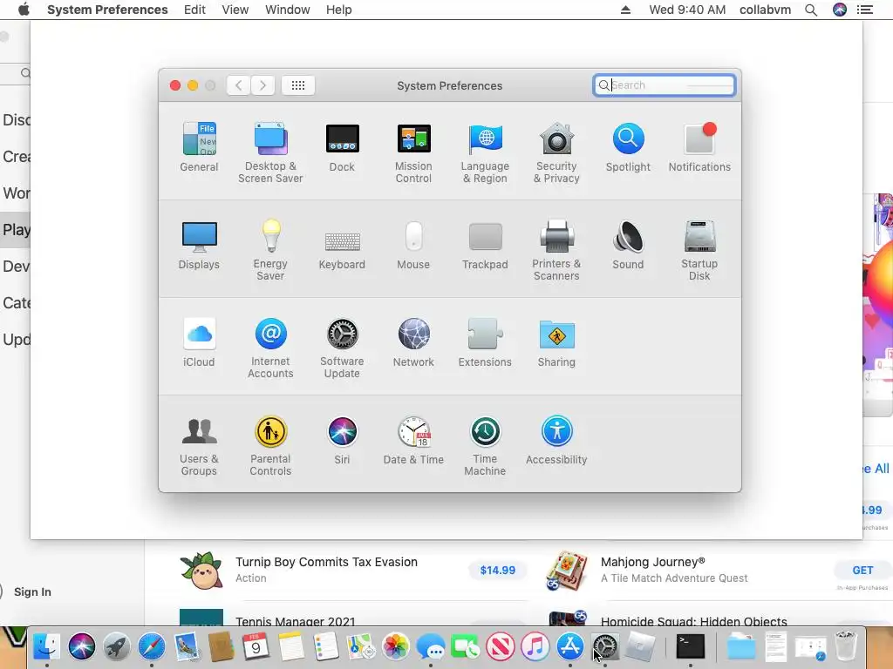The height and width of the screenshot is (669, 893).
Task: Open the Trackpad preference pane
Action: [485, 245]
